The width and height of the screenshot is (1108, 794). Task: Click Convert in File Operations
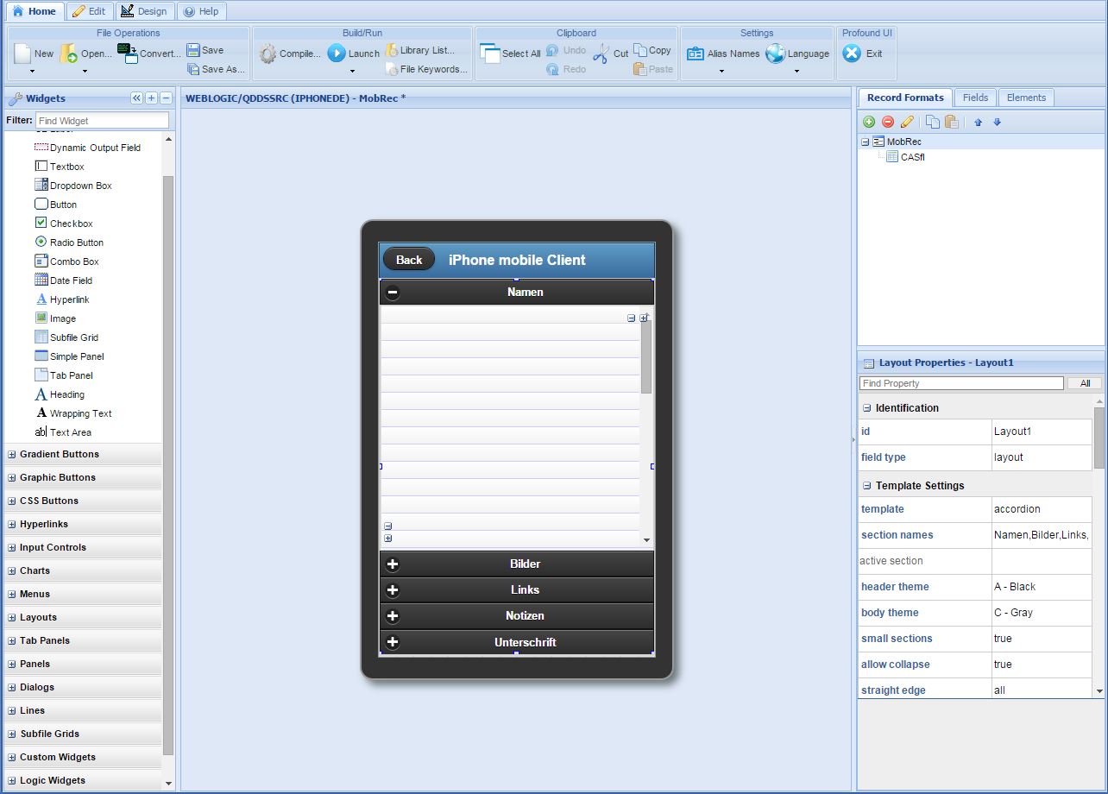[149, 54]
